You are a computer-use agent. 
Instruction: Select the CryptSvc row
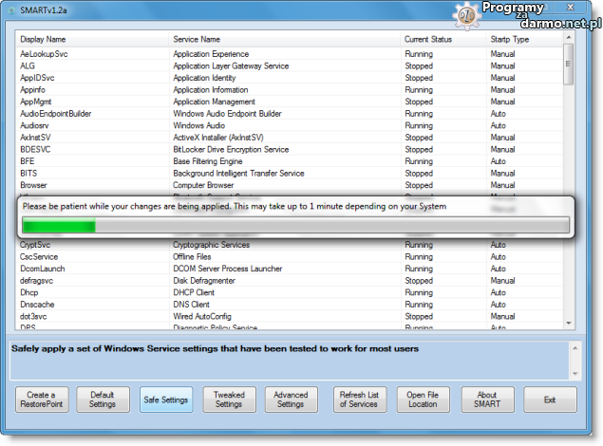(289, 245)
